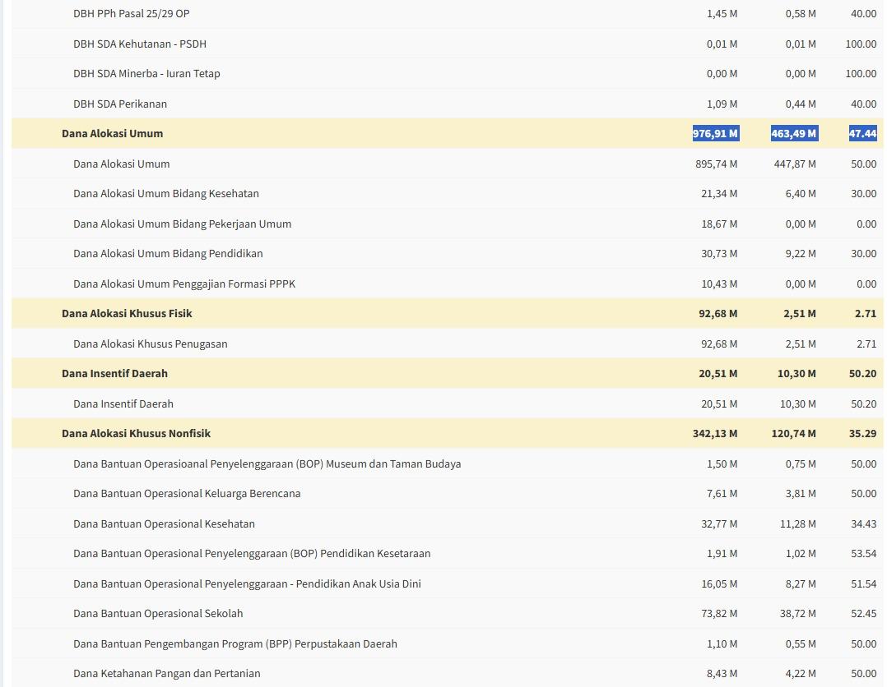This screenshot has width=887, height=687.
Task: Select Dana Bantuan Operasional Sekolah
Action: [x=157, y=613]
